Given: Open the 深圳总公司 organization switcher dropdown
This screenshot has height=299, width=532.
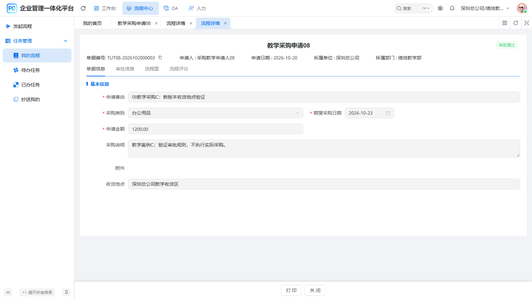Looking at the screenshot, I should pos(485,8).
